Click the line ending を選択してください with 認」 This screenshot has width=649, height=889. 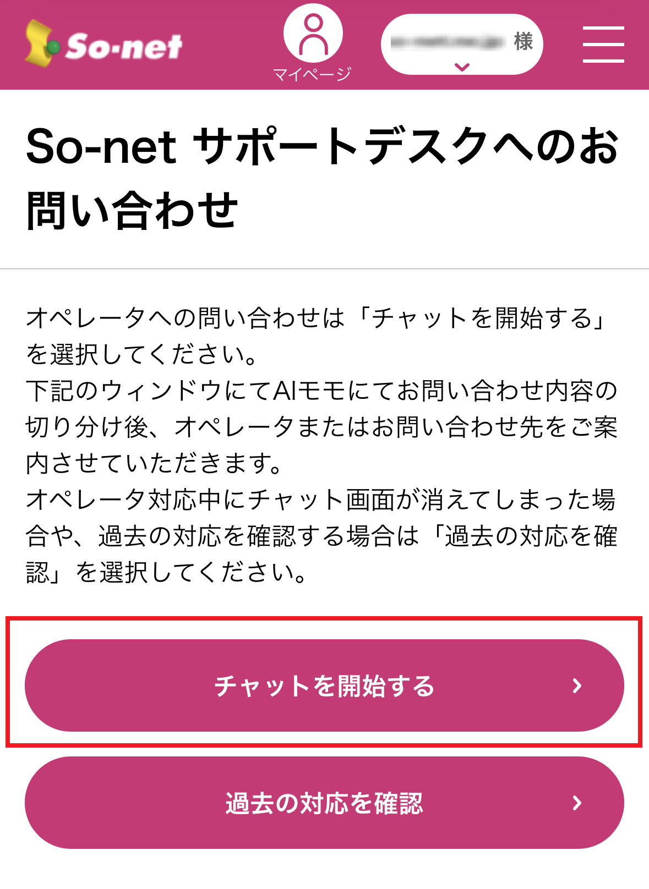tap(166, 572)
